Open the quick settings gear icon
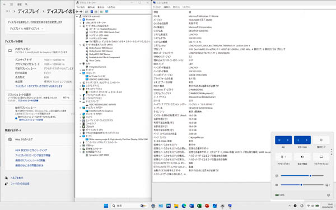Screen dimensions: 336x210 tap(328, 195)
